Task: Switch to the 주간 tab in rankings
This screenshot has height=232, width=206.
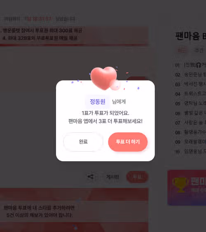Action: pyautogui.click(x=199, y=50)
